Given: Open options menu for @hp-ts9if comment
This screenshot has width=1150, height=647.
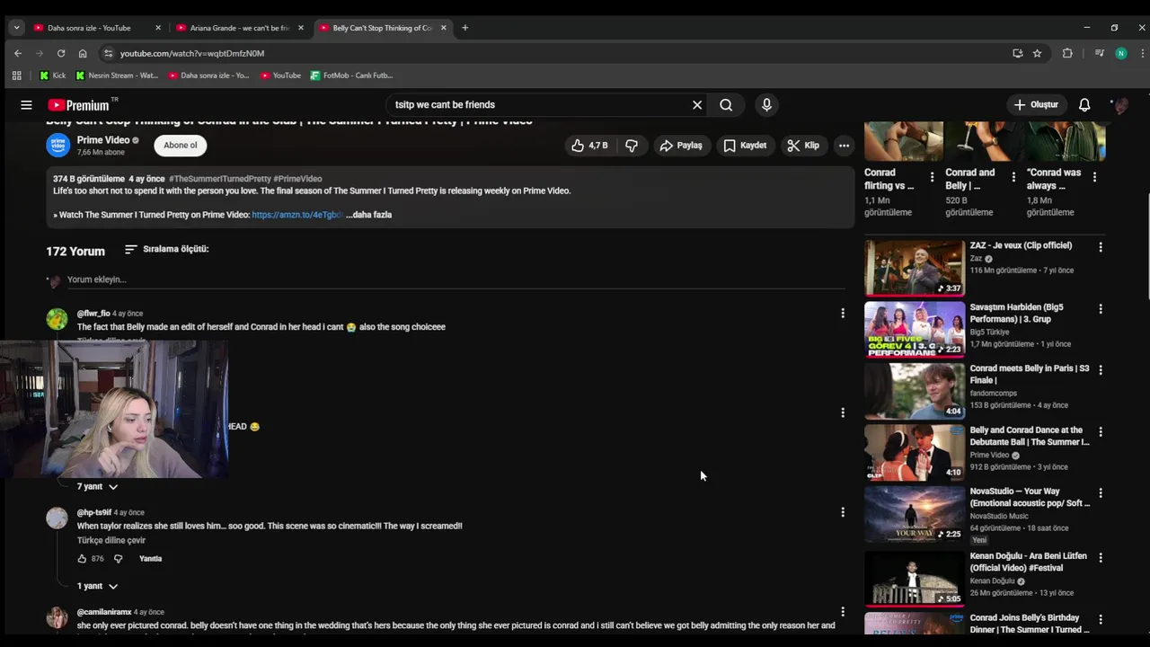Looking at the screenshot, I should pos(843,512).
